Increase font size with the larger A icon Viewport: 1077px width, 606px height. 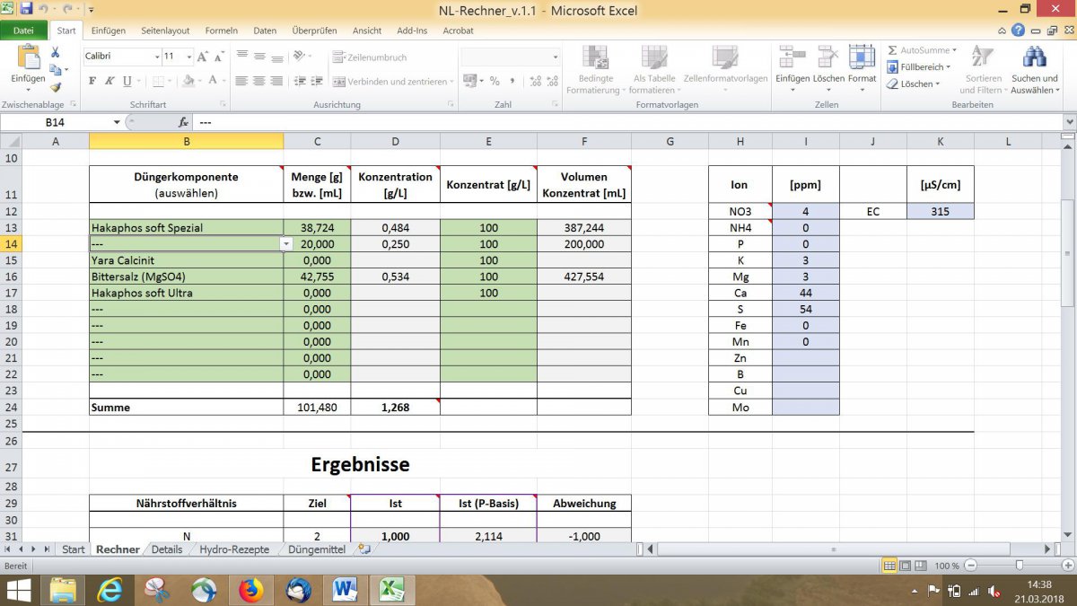tap(202, 56)
